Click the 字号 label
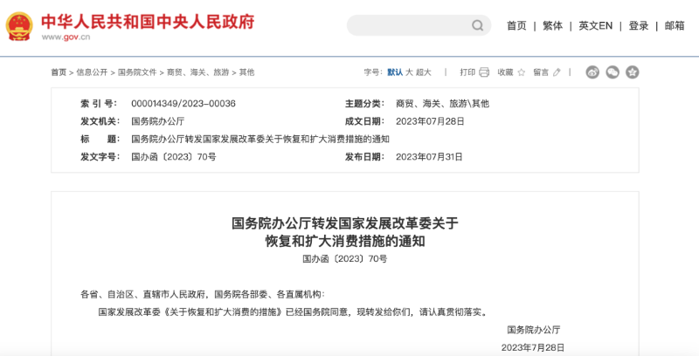This screenshot has width=699, height=356. pyautogui.click(x=373, y=72)
